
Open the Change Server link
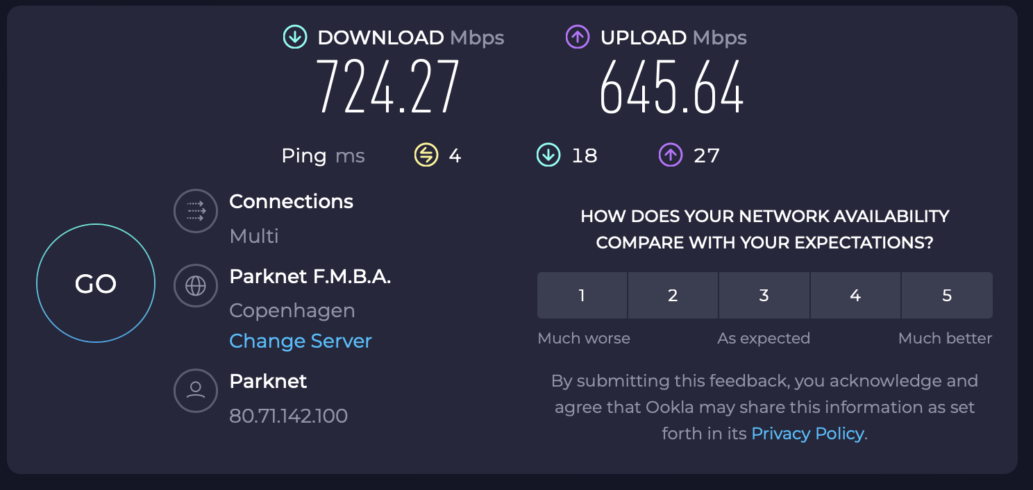(x=301, y=341)
